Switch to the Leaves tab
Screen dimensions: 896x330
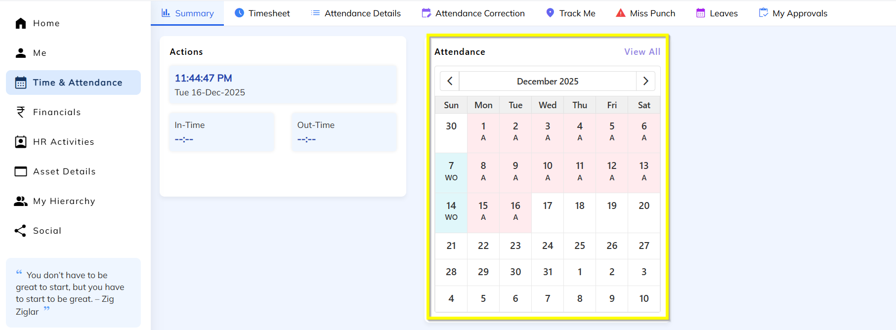(x=717, y=13)
